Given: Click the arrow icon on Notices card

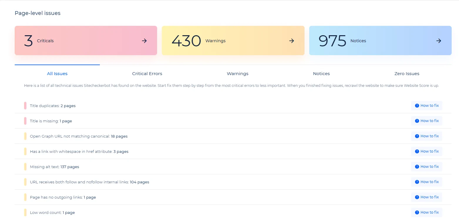Looking at the screenshot, I should [439, 41].
